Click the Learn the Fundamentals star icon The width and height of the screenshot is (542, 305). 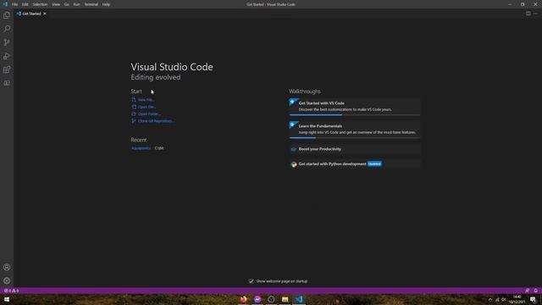point(294,125)
